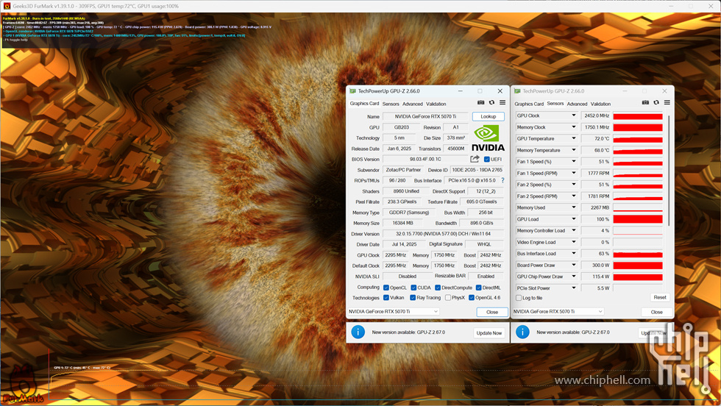Click the info icon in left update banner
Screen dimensions: 721x406
(358, 332)
